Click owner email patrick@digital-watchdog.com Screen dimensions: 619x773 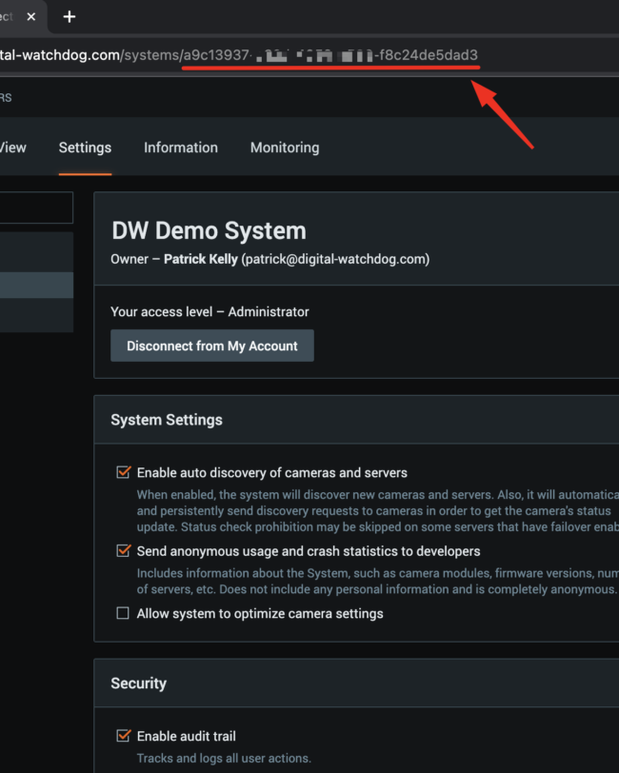coord(335,259)
